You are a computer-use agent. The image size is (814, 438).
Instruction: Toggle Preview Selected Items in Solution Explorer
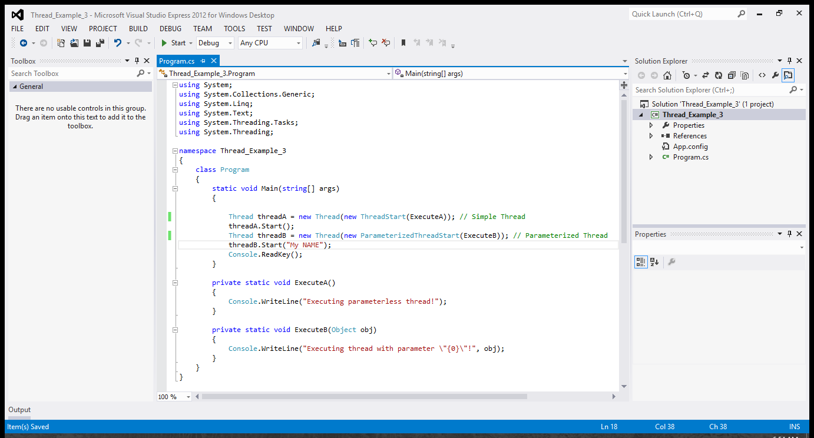point(788,75)
